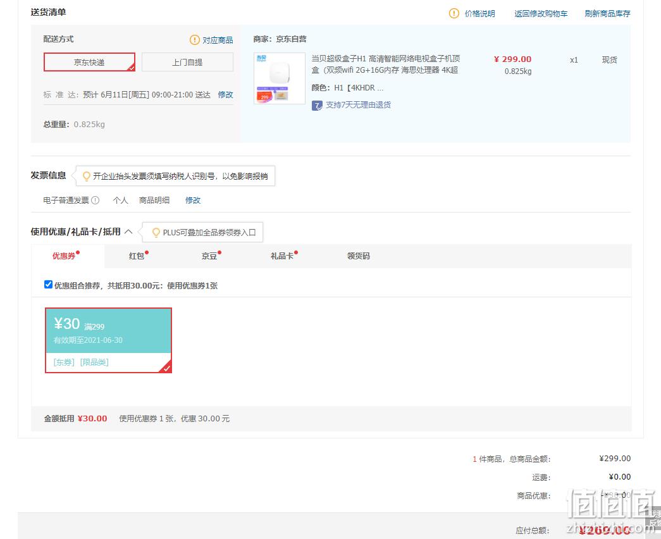Open product title 当贝超级盒子H1
The width and height of the screenshot is (661, 539).
[385, 64]
